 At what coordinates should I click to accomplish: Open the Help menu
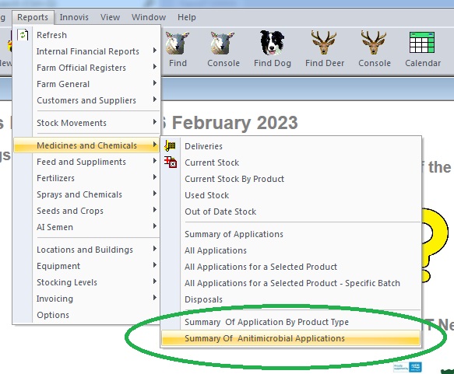pyautogui.click(x=187, y=17)
